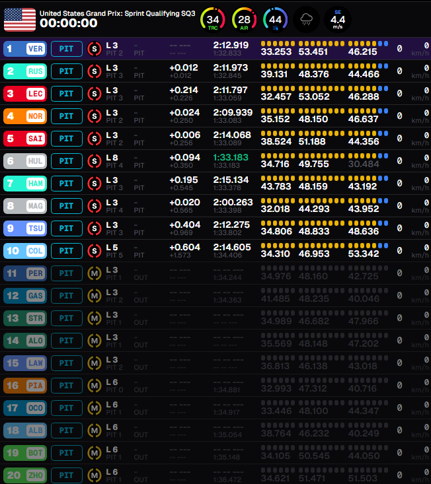The width and height of the screenshot is (431, 484).
Task: Click HAM's sector two time 48.159
Action: coord(313,187)
